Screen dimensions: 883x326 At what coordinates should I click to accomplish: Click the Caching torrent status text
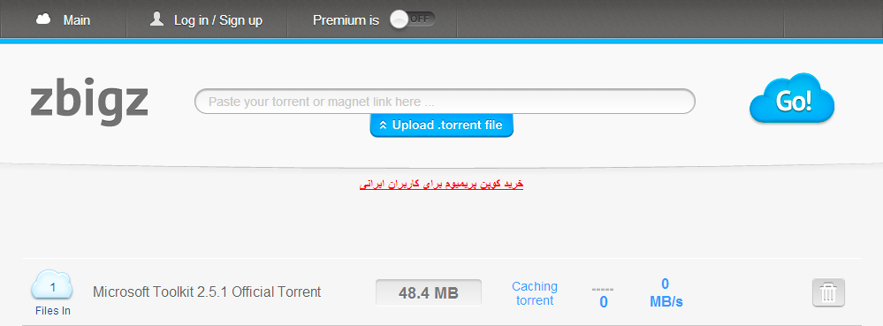[535, 293]
